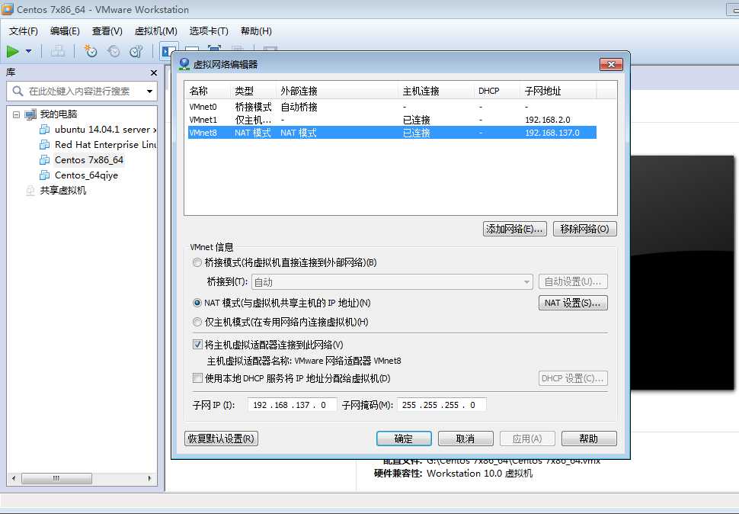The image size is (739, 514).
Task: Click the library scrollbar left arrow
Action: [x=14, y=478]
